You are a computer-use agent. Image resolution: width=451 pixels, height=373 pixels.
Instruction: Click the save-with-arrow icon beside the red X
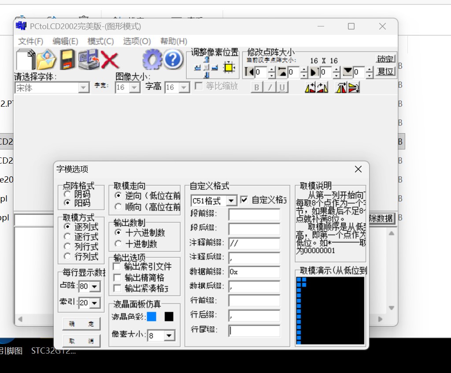tap(89, 60)
